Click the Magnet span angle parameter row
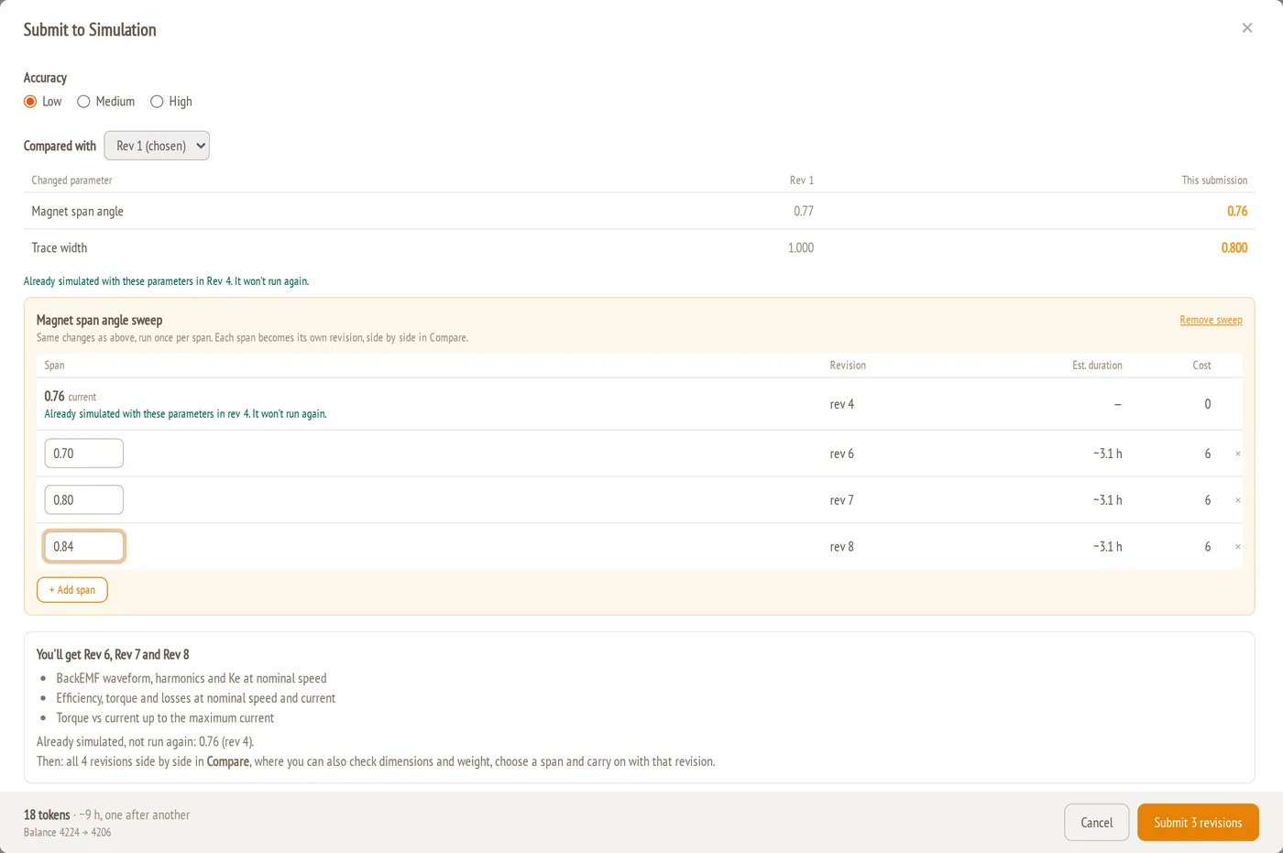 pos(639,212)
